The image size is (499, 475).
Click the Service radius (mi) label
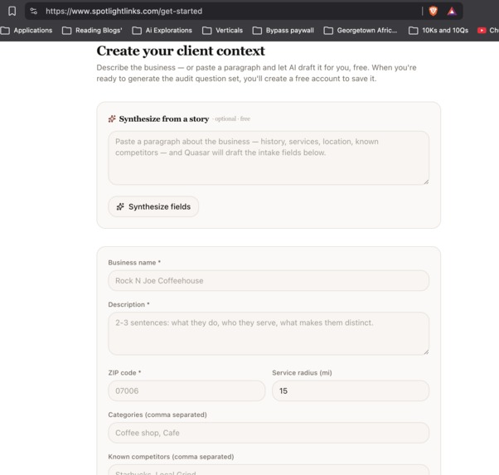point(302,373)
